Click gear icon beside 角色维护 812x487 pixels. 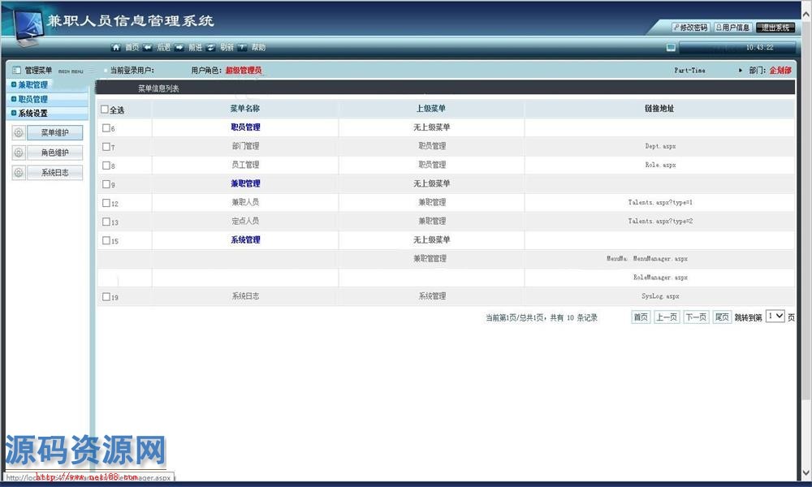pyautogui.click(x=19, y=153)
